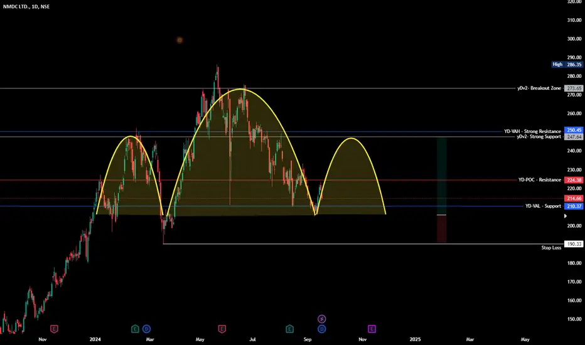
Task: Select the 190.33 stop loss price tag
Action: click(x=574, y=244)
